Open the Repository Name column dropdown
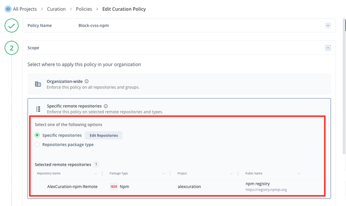This screenshot has height=206, width=346. (96, 174)
